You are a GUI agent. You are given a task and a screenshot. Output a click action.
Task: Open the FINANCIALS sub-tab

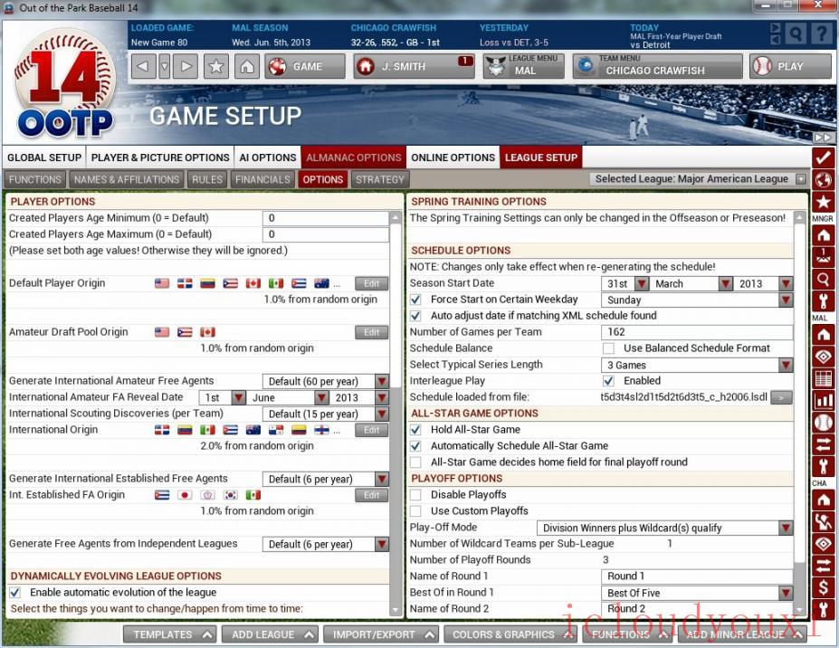point(262,179)
